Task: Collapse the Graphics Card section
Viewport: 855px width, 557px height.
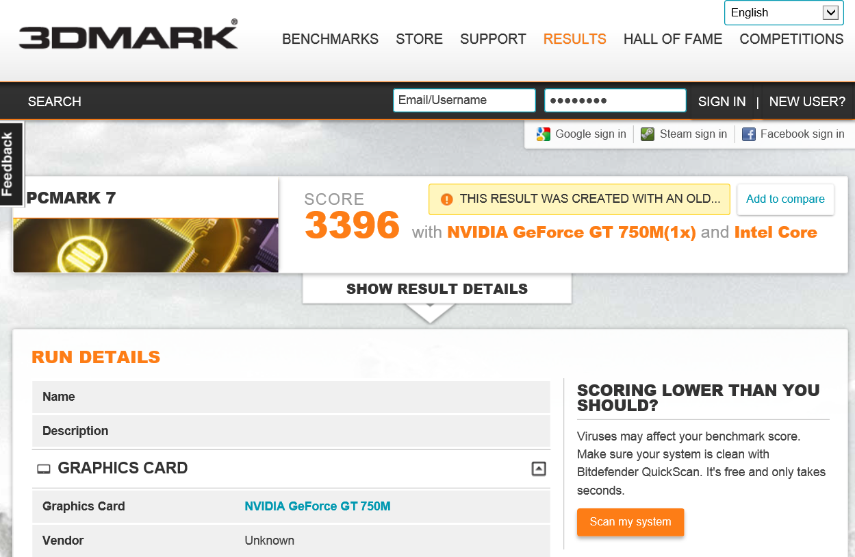Action: click(539, 469)
